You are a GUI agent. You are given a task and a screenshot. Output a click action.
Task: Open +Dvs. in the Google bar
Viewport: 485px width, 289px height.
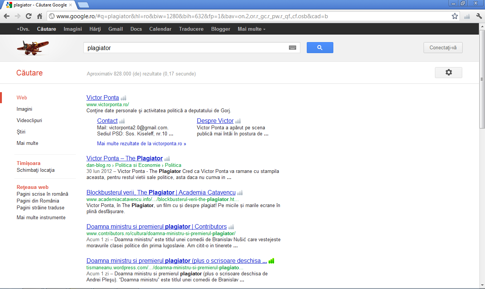click(23, 29)
